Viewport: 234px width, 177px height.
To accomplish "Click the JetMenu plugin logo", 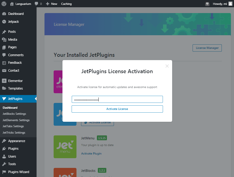I will tap(65, 147).
